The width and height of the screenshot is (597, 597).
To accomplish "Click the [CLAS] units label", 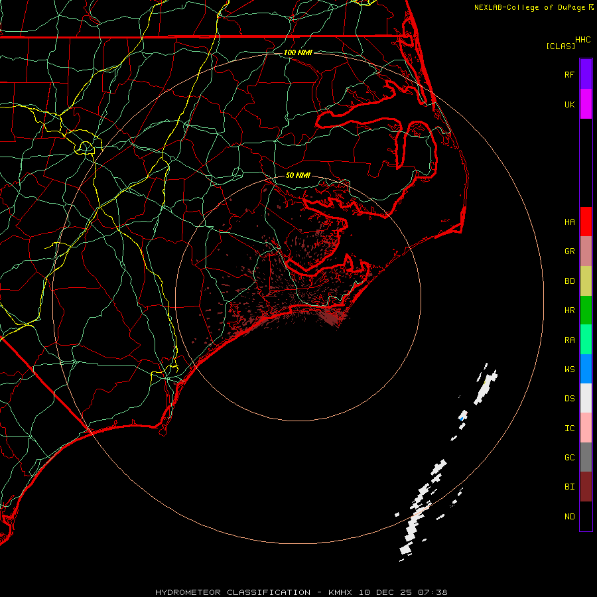I will coord(561,46).
